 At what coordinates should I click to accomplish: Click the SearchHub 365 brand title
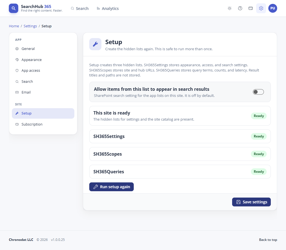(36, 6)
